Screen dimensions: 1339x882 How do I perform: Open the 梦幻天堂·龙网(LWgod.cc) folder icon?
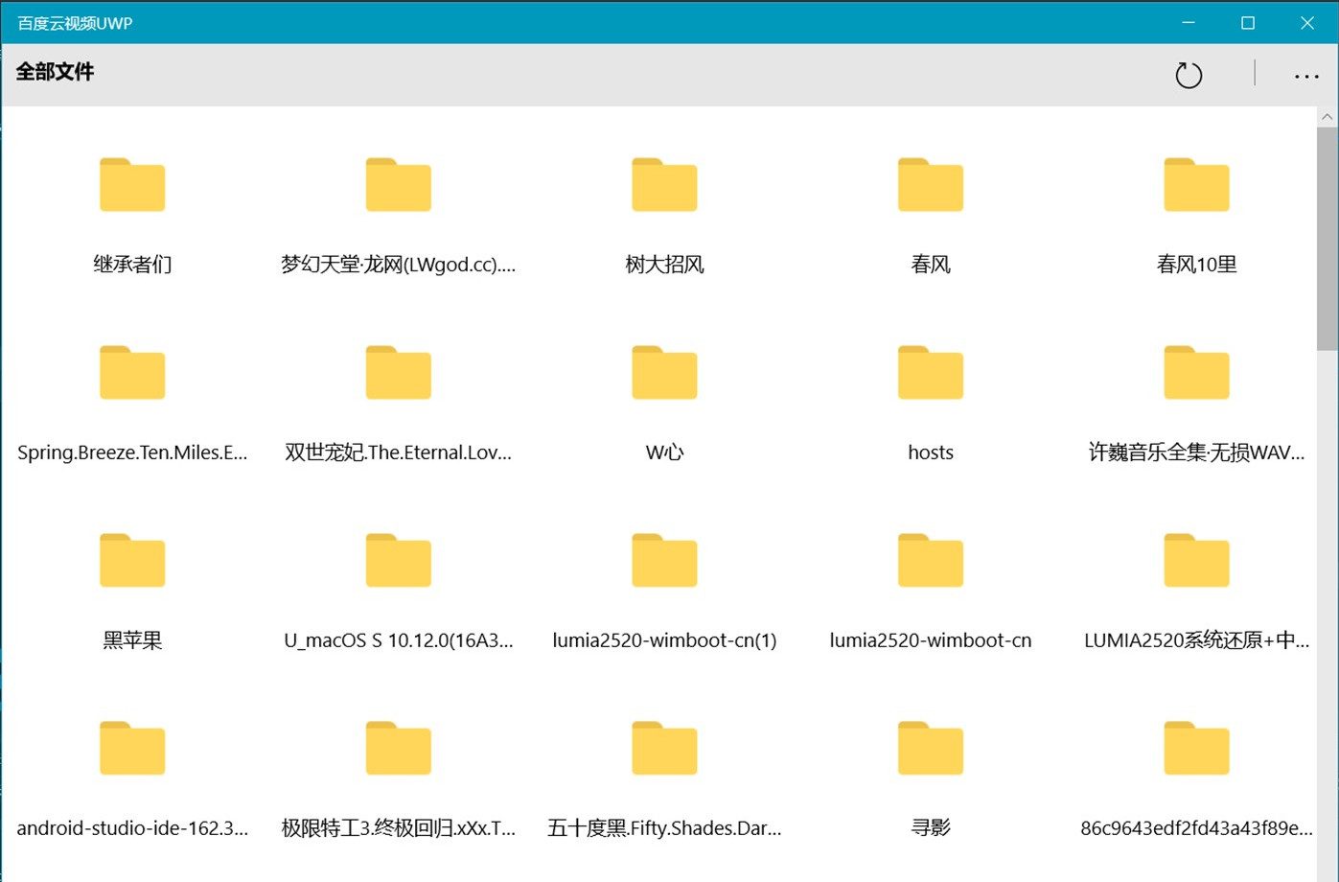tap(399, 185)
